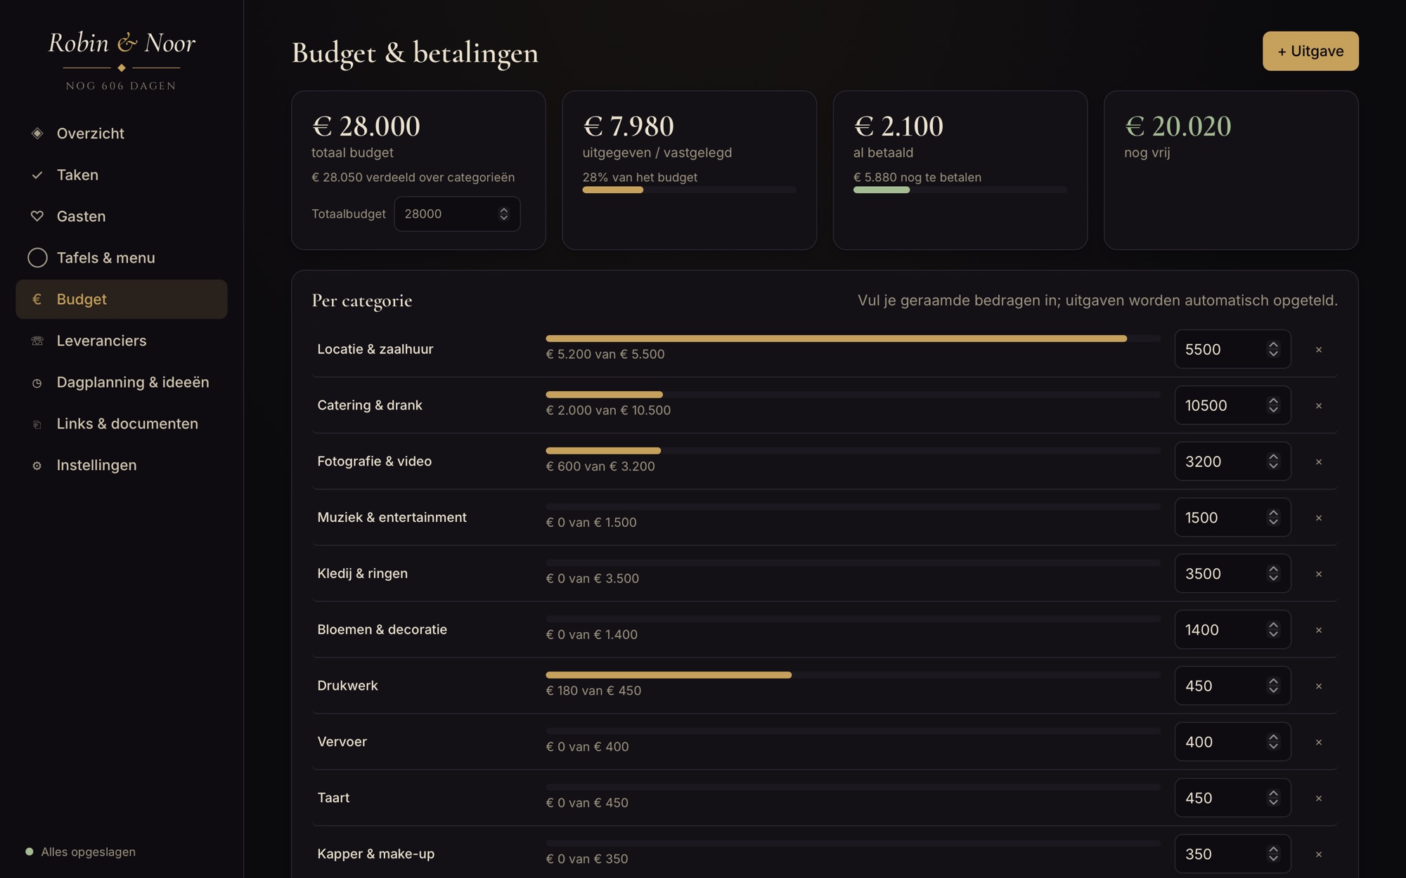
Task: Click the phone icon beside Leveranciers
Action: pos(37,341)
